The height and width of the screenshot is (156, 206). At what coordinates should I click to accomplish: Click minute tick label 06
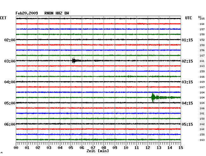coord(82,148)
